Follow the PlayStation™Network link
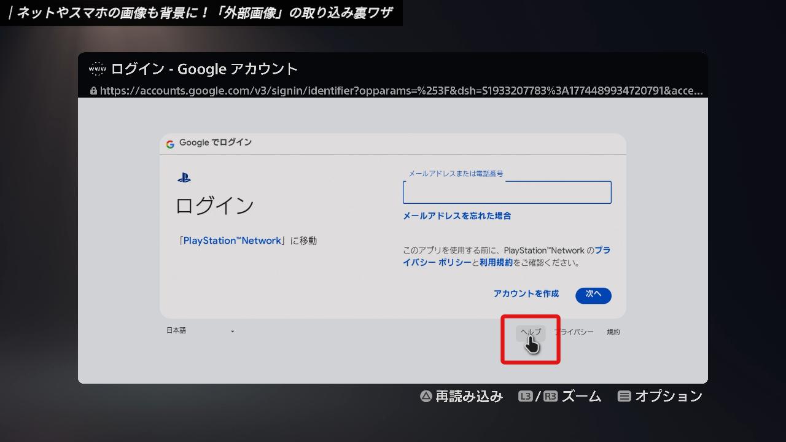The image size is (786, 442). (232, 241)
